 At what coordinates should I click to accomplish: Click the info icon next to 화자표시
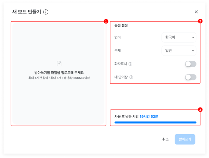pos(130,64)
